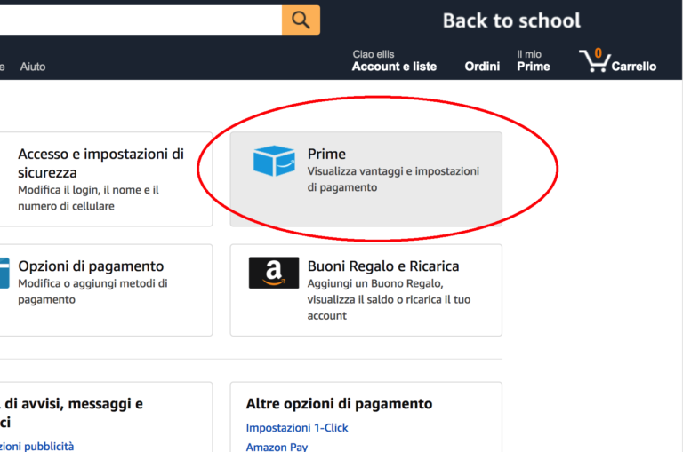
Task: Open the shopping cart icon
Action: point(593,61)
